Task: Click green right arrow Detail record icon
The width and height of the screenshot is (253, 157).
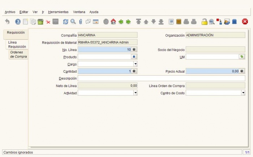Action: tap(128, 22)
